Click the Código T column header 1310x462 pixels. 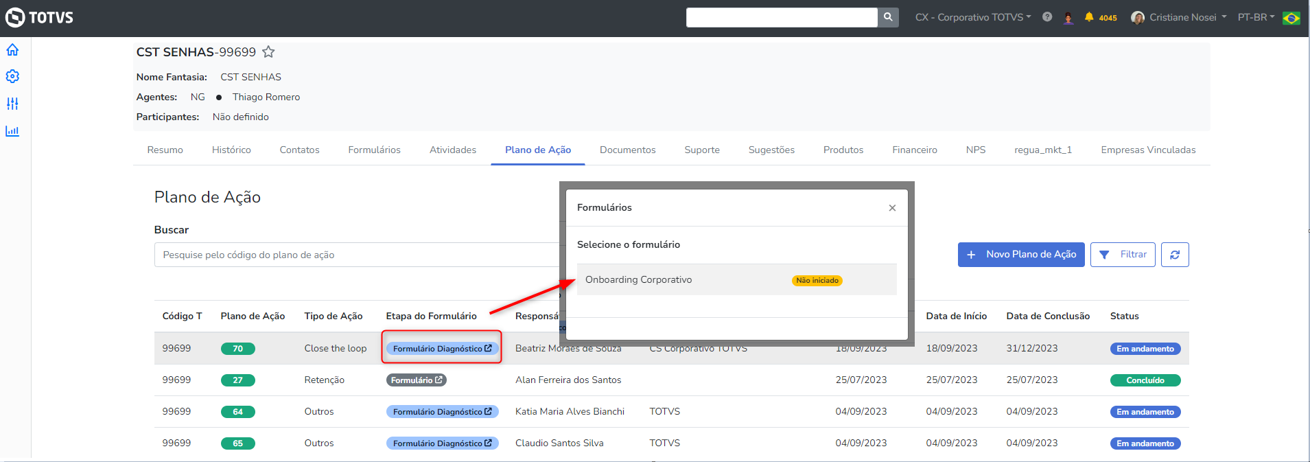point(182,316)
